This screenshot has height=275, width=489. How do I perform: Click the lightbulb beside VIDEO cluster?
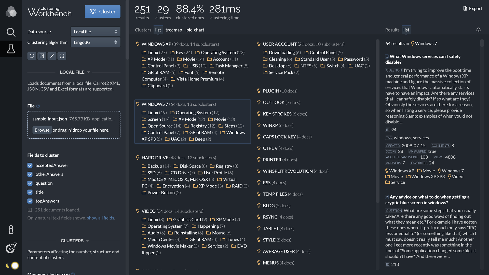[x=138, y=211]
